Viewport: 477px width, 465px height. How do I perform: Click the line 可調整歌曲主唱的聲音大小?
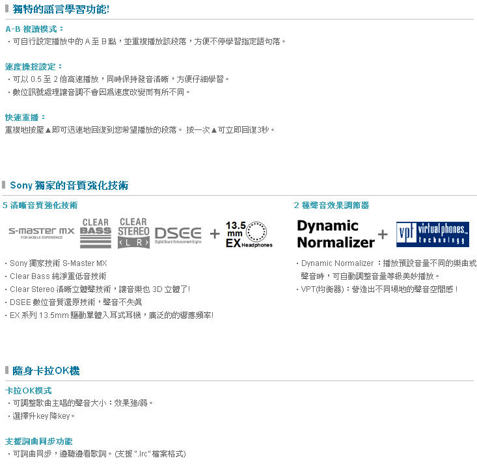point(80,403)
